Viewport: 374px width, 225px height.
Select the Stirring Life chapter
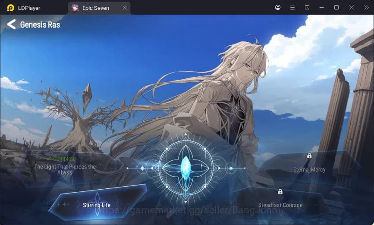click(x=97, y=205)
